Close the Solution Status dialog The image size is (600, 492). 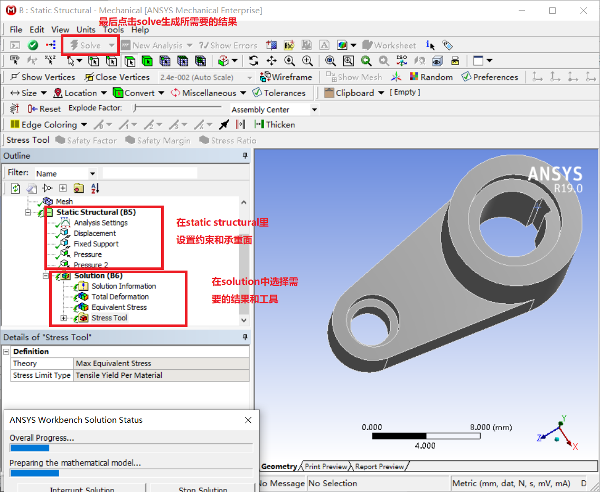(248, 420)
